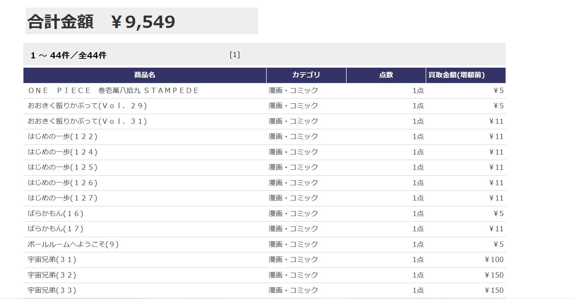Select the ONE PIECE STAMPEDE product name
The height and width of the screenshot is (299, 574).
point(113,91)
